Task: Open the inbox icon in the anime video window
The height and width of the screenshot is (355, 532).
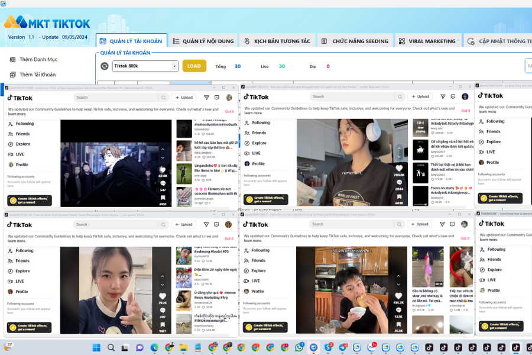Action: point(217,98)
